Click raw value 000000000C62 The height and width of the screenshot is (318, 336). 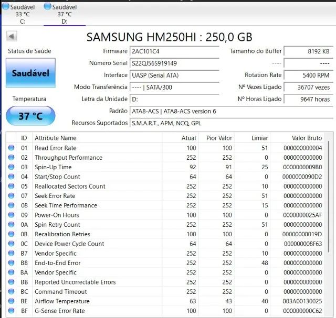(302, 311)
